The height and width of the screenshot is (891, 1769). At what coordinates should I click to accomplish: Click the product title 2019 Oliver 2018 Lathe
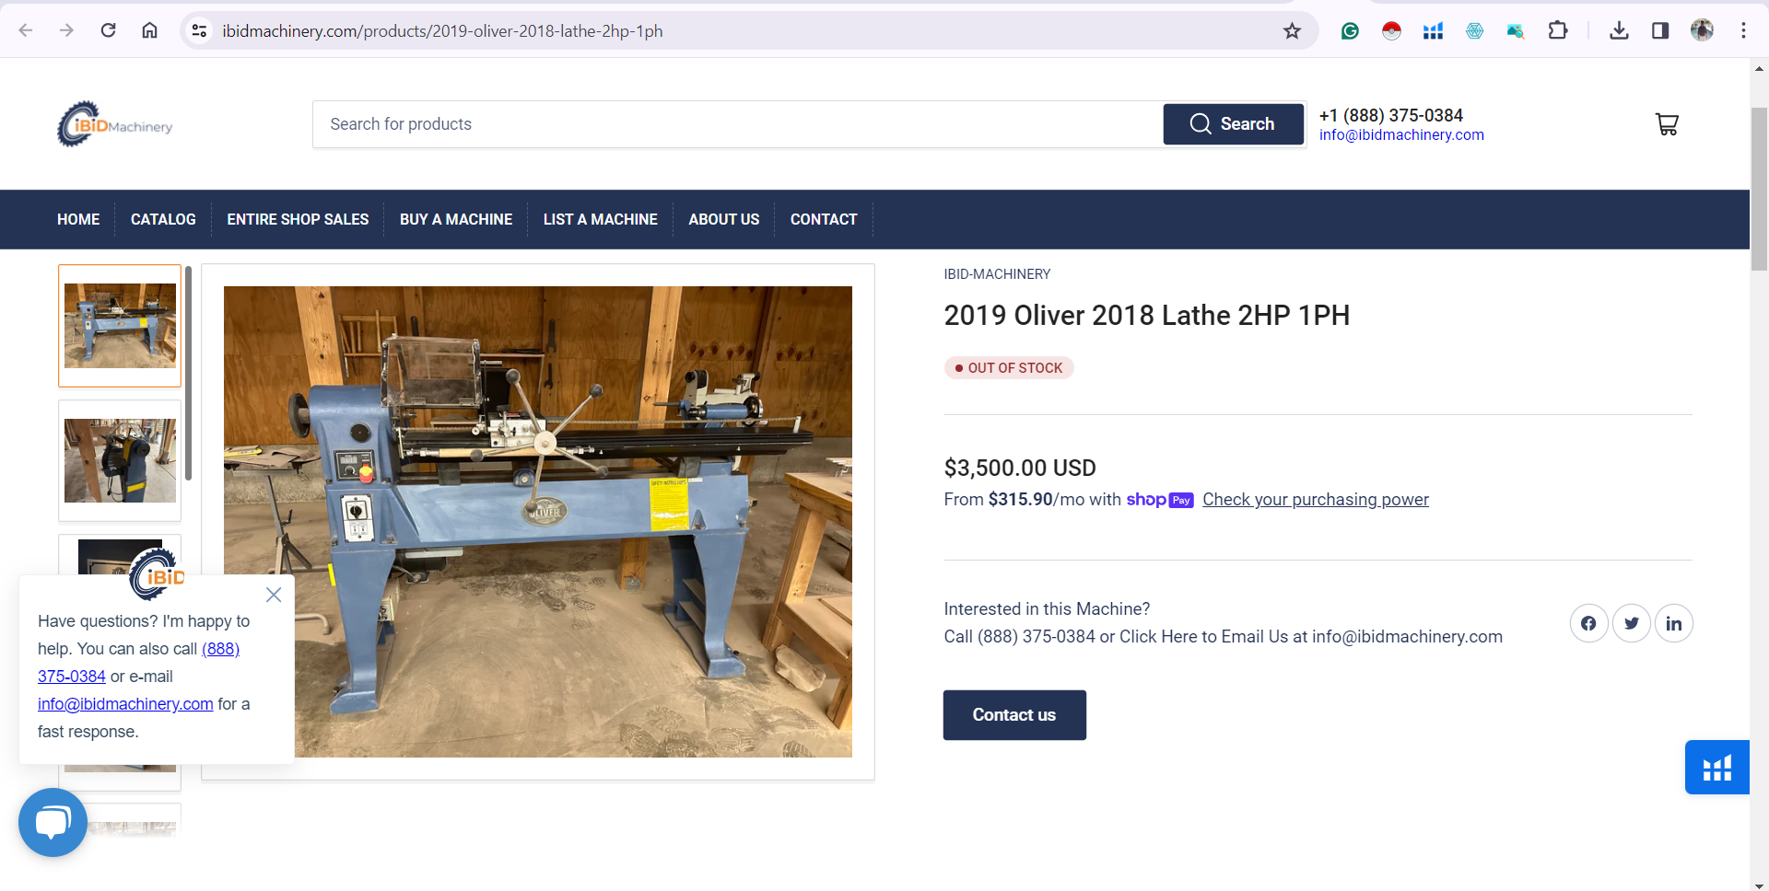point(1146,316)
